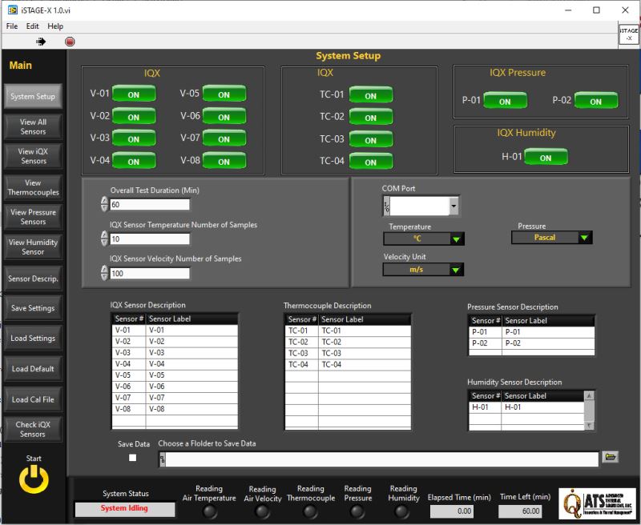Click the ATS company logo
This screenshot has width=641, height=525.
coord(597,503)
